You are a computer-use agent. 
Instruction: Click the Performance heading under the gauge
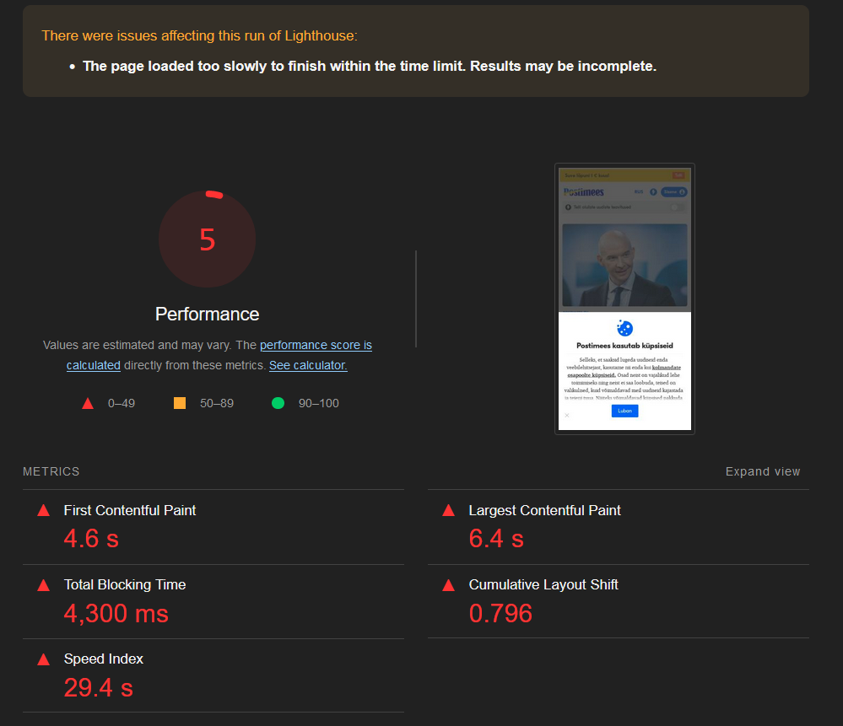(x=207, y=314)
